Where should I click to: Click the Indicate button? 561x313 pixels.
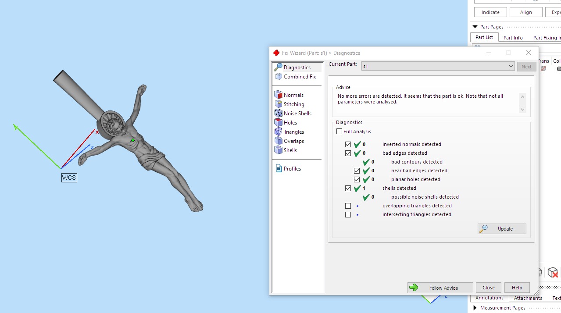(x=490, y=12)
